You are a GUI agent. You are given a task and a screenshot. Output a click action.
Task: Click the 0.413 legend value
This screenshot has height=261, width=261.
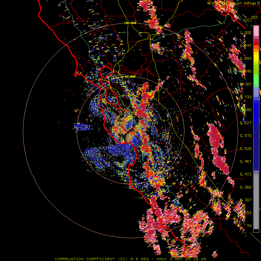pyautogui.click(x=246, y=174)
